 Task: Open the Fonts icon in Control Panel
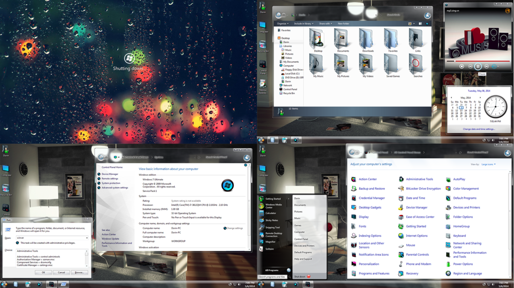pyautogui.click(x=354, y=226)
